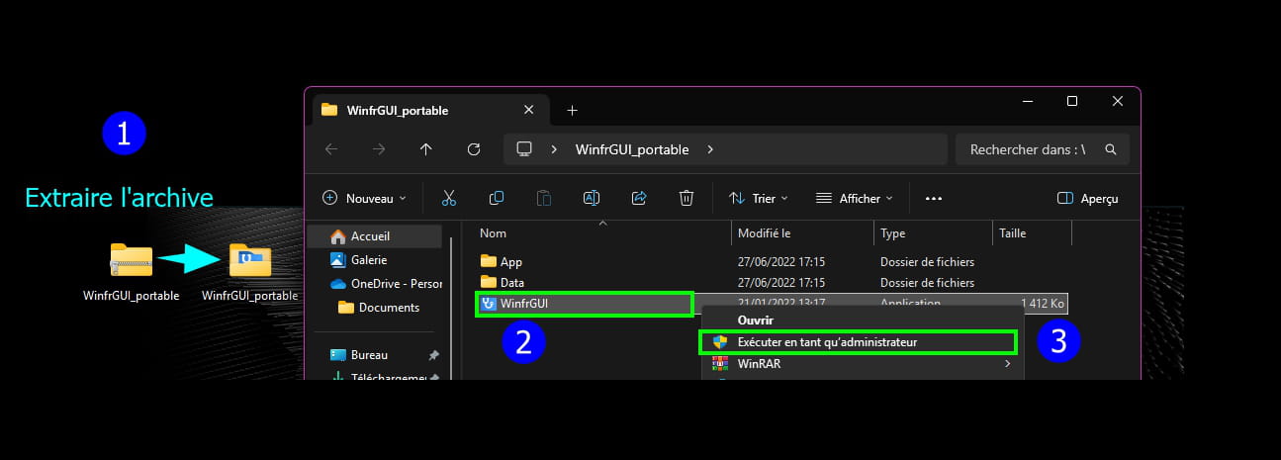The height and width of the screenshot is (460, 1281).
Task: Click the 1 412 Ko size cell
Action: click(x=1043, y=304)
